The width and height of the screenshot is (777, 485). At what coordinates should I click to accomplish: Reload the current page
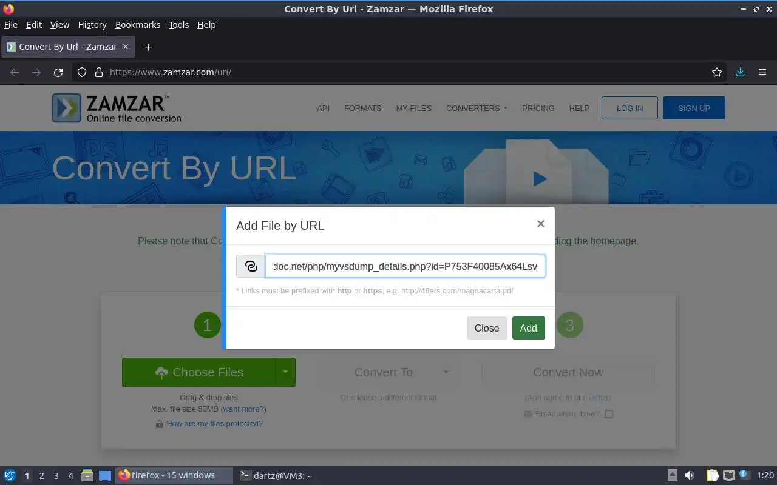pos(58,72)
